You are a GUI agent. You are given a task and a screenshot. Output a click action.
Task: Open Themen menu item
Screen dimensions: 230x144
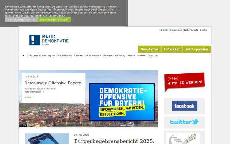(79, 56)
